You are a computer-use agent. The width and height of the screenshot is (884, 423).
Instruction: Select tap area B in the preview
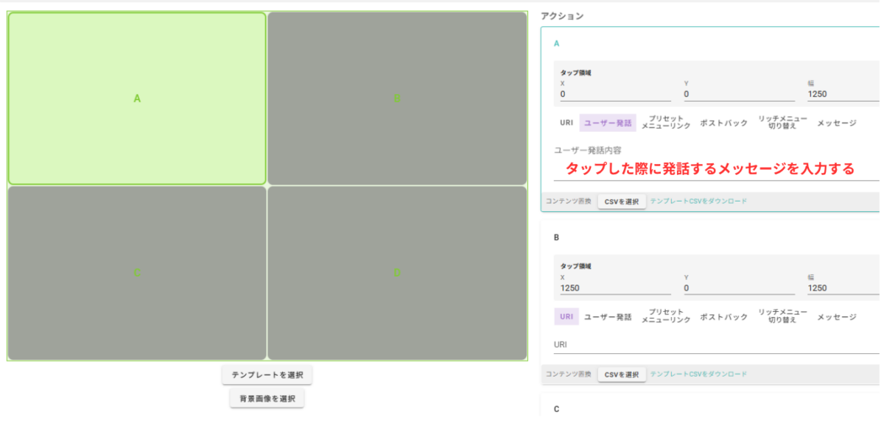397,99
